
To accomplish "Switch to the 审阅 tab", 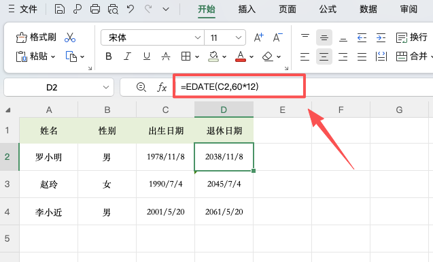I will (x=409, y=9).
